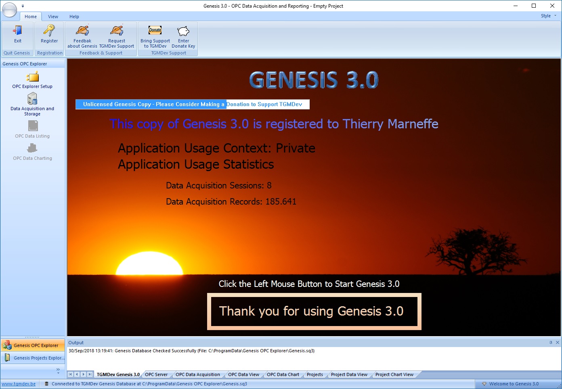This screenshot has width=562, height=389.
Task: Open the Help ribbon tab
Action: [74, 17]
